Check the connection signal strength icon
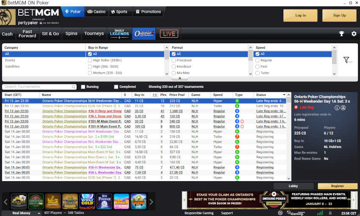The height and width of the screenshot is (216, 360). 320,213
